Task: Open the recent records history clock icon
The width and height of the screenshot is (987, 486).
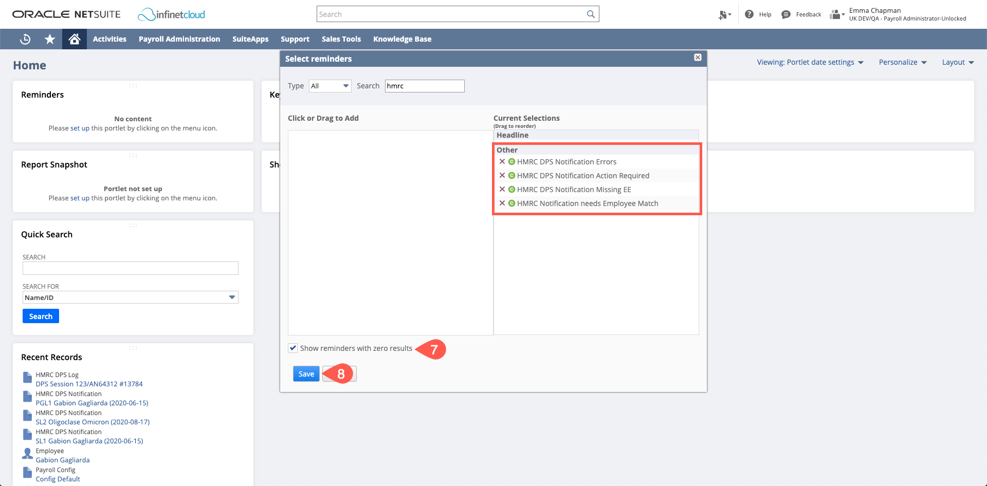Action: 25,39
